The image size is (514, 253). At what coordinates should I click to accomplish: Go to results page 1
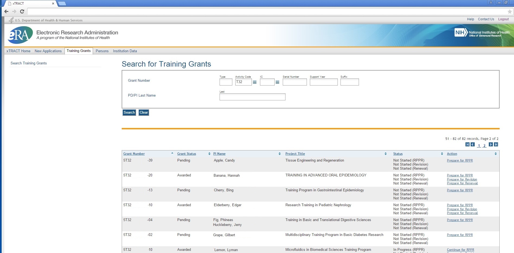(479, 146)
